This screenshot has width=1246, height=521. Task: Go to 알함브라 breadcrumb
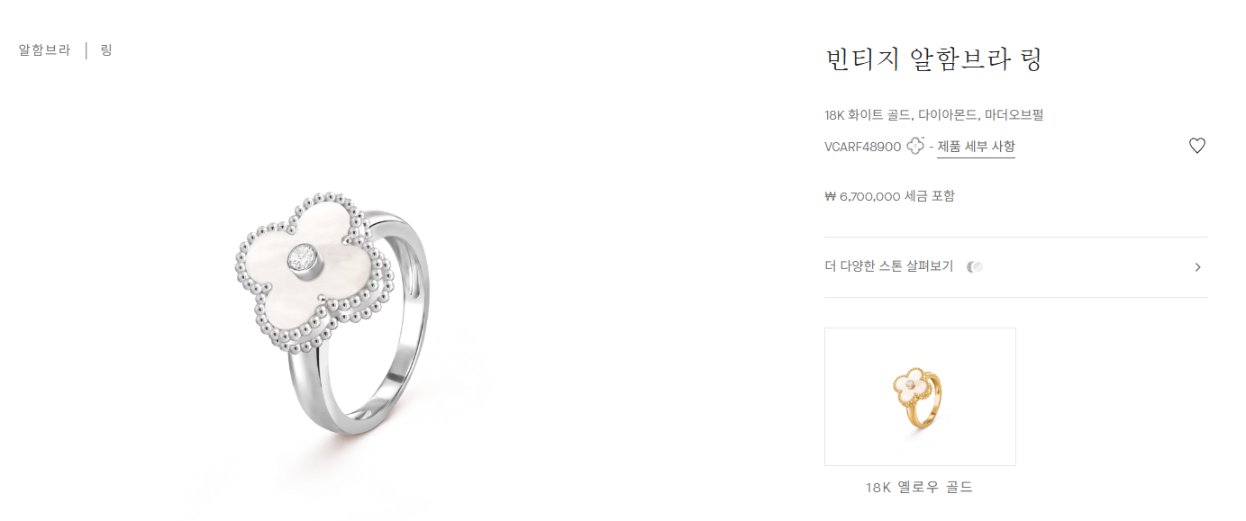(x=44, y=50)
